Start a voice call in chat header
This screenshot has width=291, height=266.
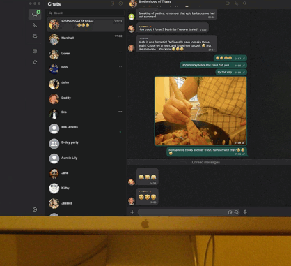[236, 3]
